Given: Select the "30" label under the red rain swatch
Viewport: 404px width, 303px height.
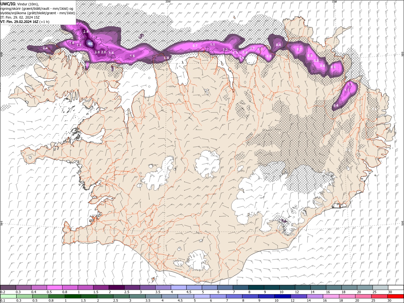Looking at the screenshot, I should pos(390,301).
